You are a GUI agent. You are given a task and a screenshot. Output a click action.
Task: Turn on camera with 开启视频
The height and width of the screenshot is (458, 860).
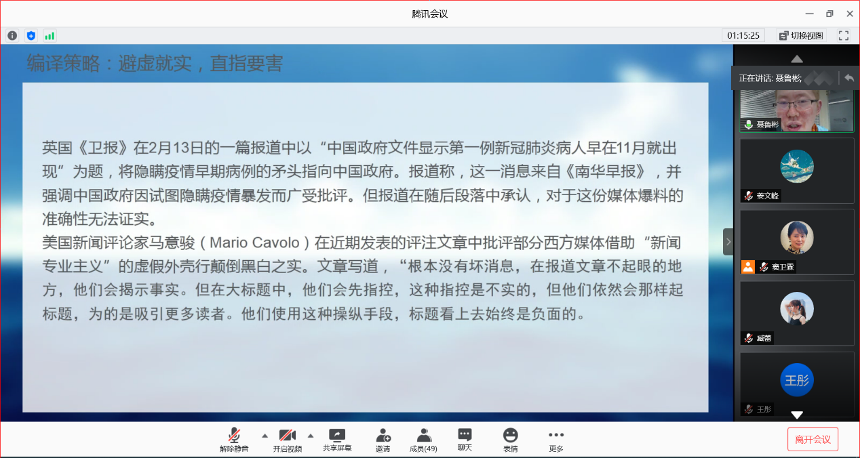point(288,440)
